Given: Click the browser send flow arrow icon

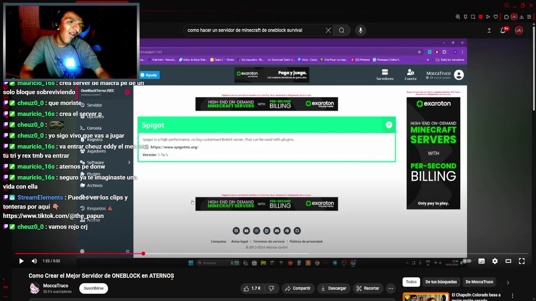Looking at the screenshot, I should 488,17.
